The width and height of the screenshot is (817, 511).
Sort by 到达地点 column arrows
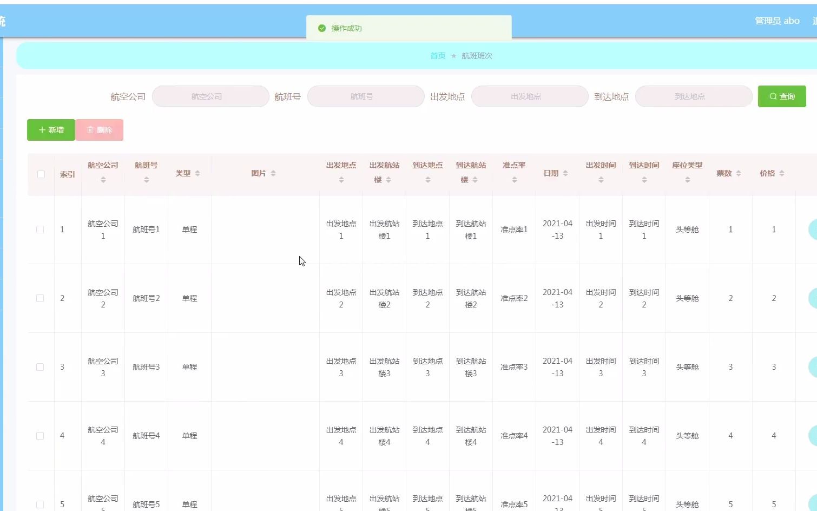(427, 180)
